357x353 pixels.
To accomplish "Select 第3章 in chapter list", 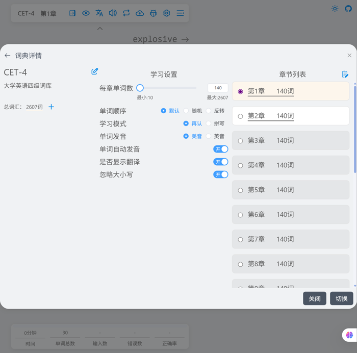I will click(291, 140).
